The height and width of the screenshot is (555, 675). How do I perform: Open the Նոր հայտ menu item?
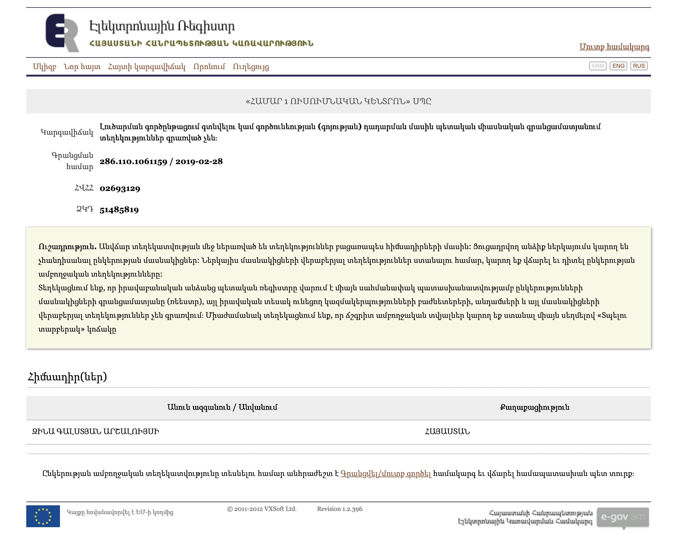point(82,67)
